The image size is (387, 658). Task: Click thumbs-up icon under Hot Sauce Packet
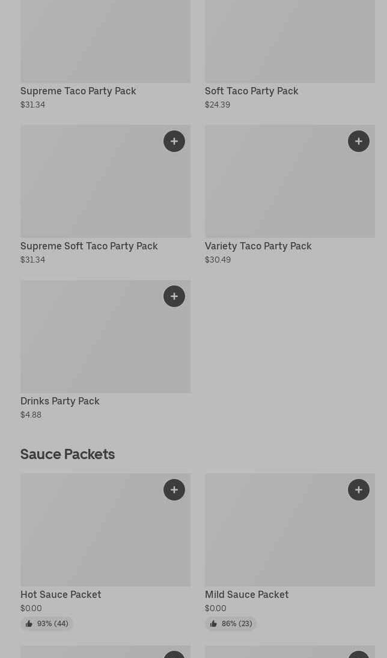(x=29, y=624)
